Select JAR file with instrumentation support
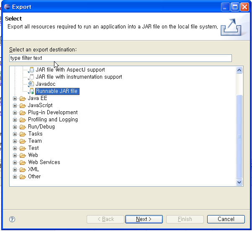The height and width of the screenshot is (231, 252). (x=79, y=77)
